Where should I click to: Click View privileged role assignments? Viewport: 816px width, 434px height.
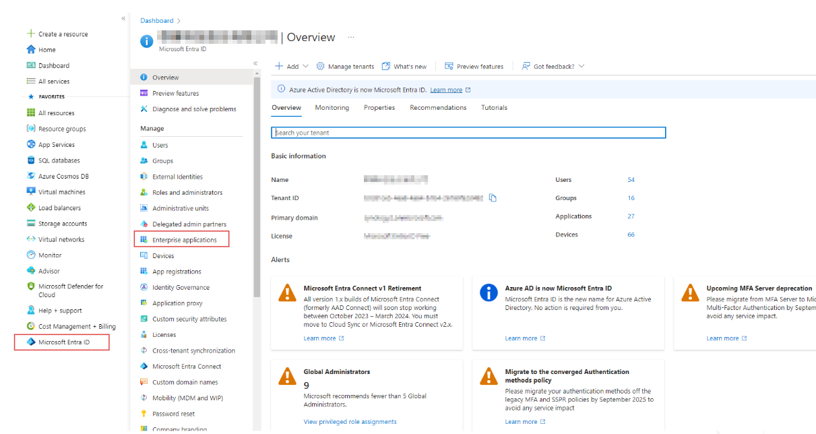(x=350, y=422)
